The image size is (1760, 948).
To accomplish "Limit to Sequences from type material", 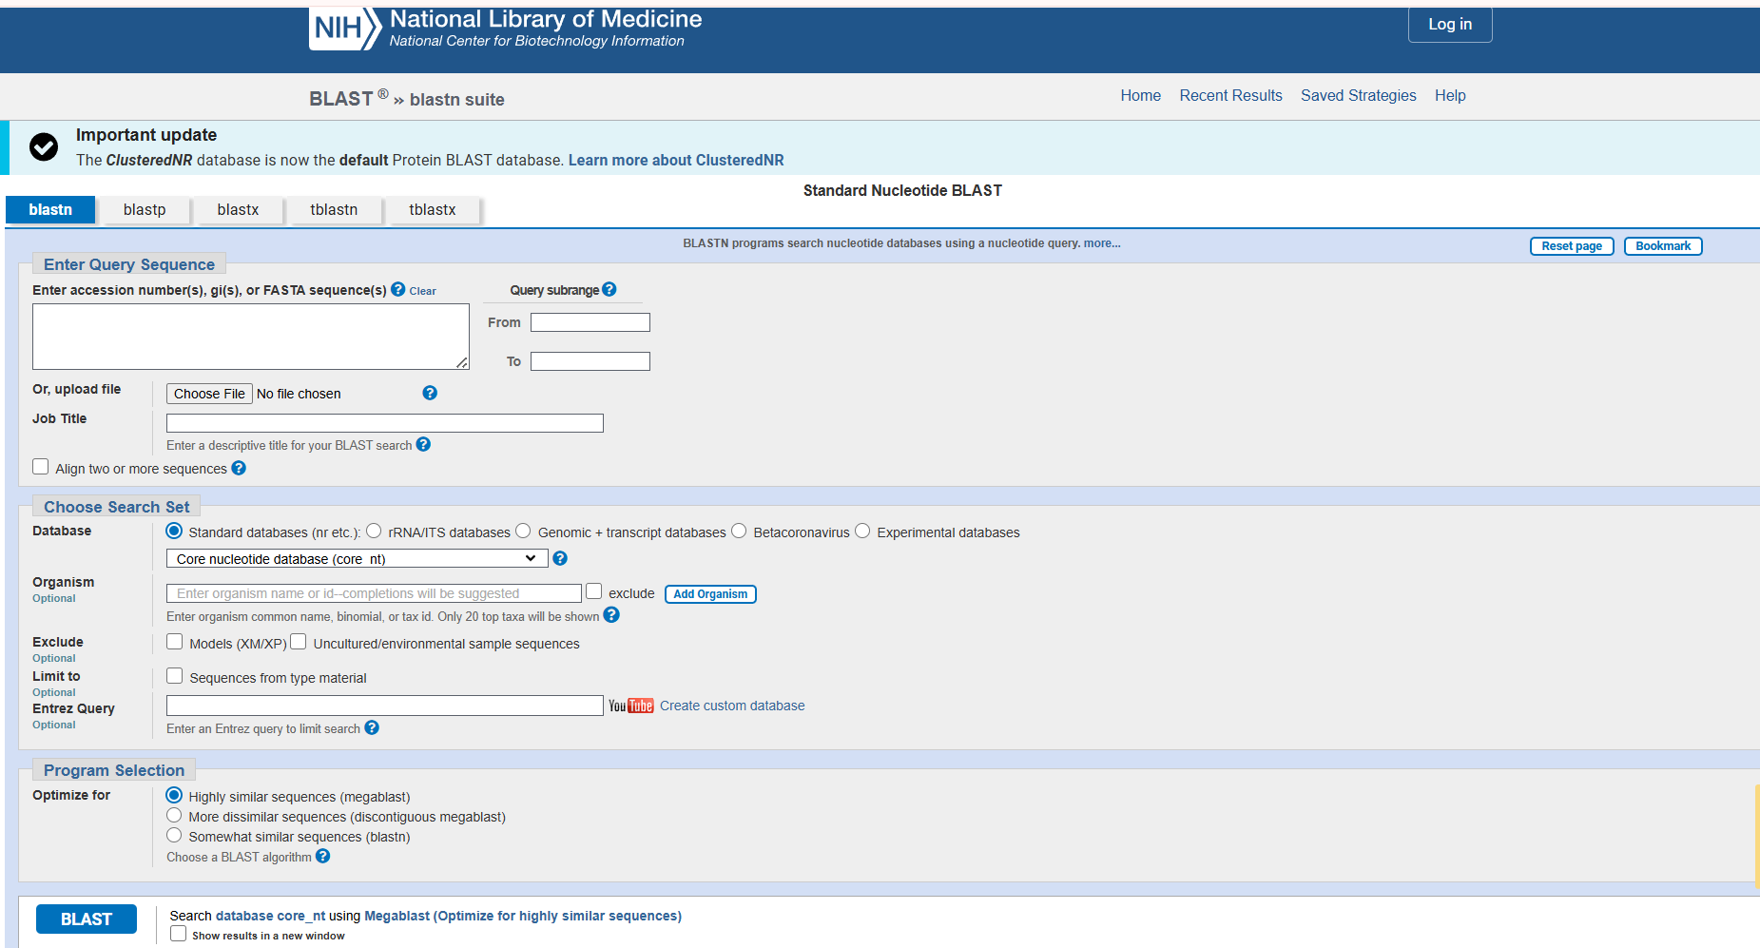I will (x=175, y=676).
